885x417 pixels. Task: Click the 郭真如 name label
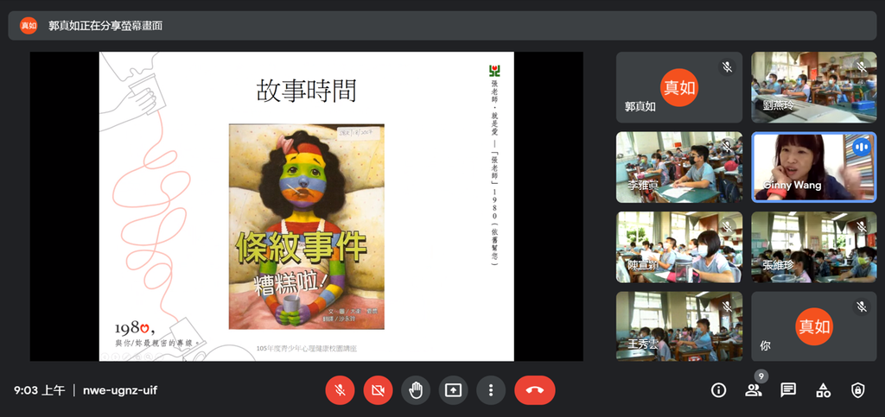(x=640, y=106)
